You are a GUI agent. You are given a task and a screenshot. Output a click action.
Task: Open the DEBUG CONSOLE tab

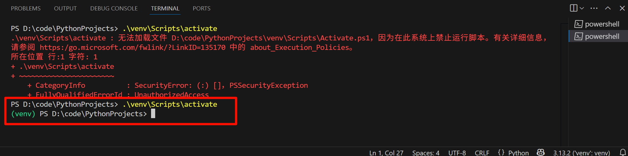click(x=114, y=9)
